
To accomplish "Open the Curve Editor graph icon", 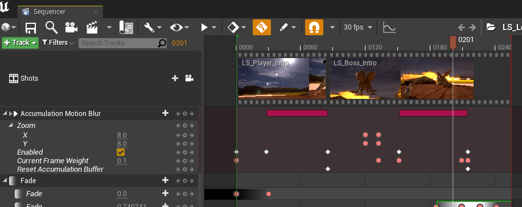I will tap(389, 28).
